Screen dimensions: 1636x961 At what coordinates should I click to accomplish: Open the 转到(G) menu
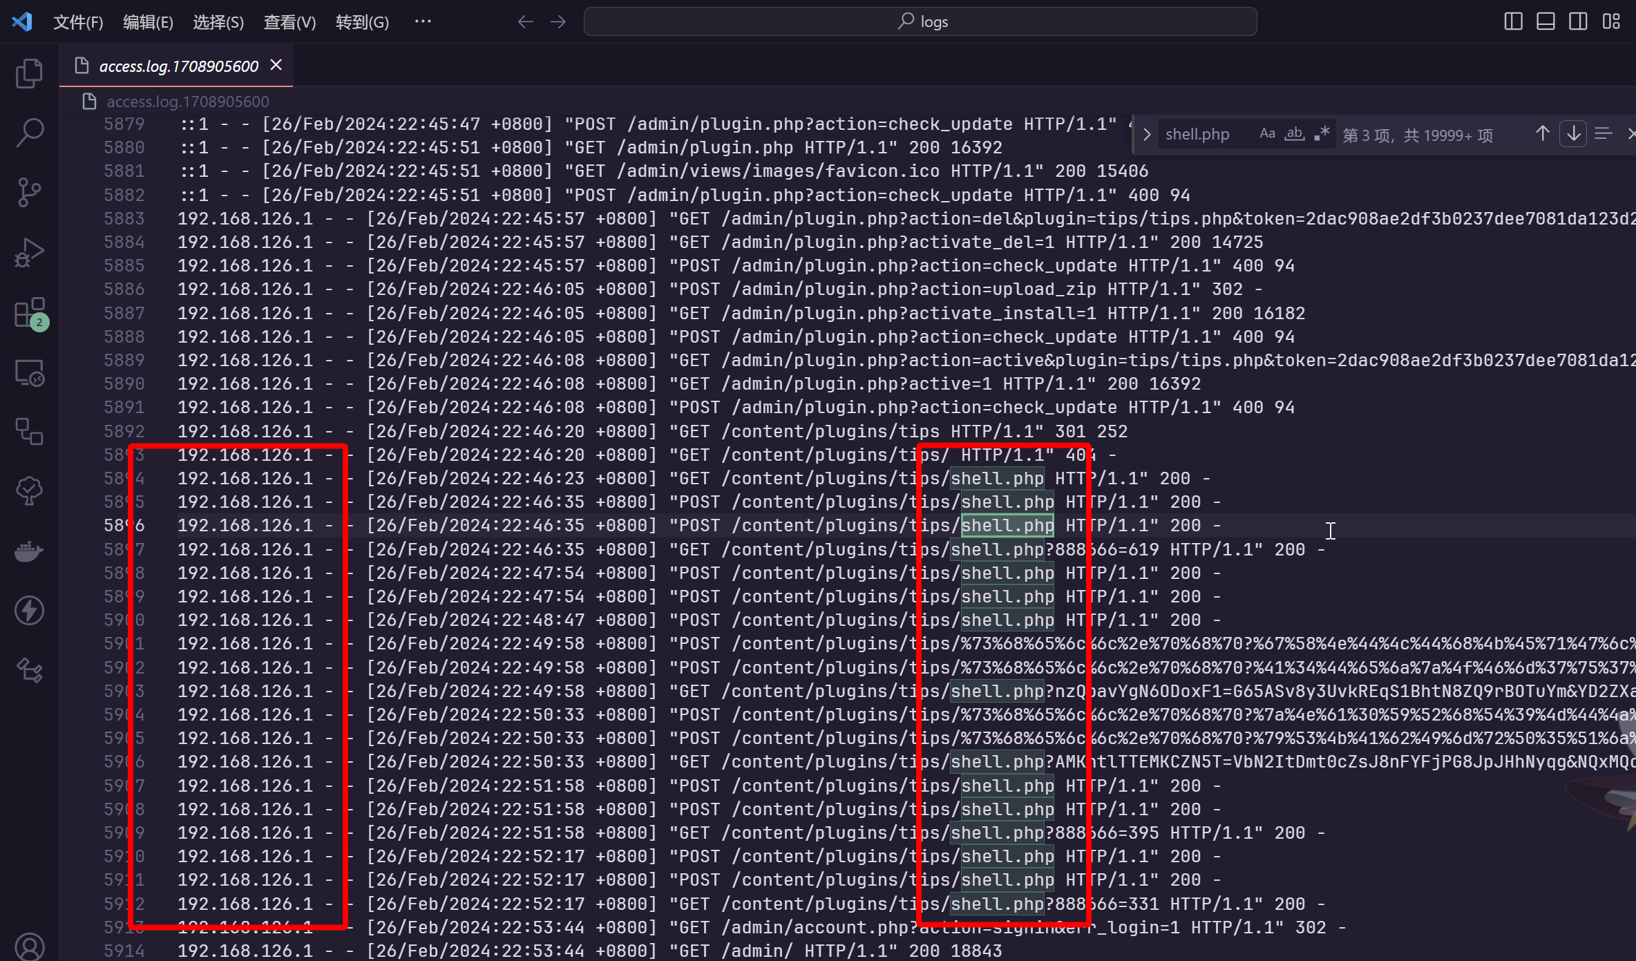(x=362, y=22)
